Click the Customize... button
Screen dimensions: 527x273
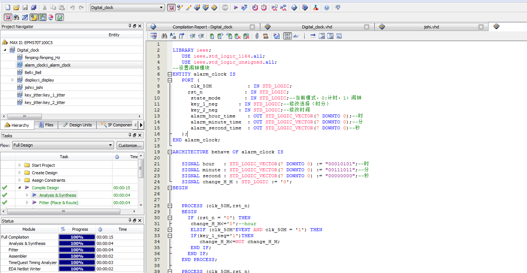point(130,145)
